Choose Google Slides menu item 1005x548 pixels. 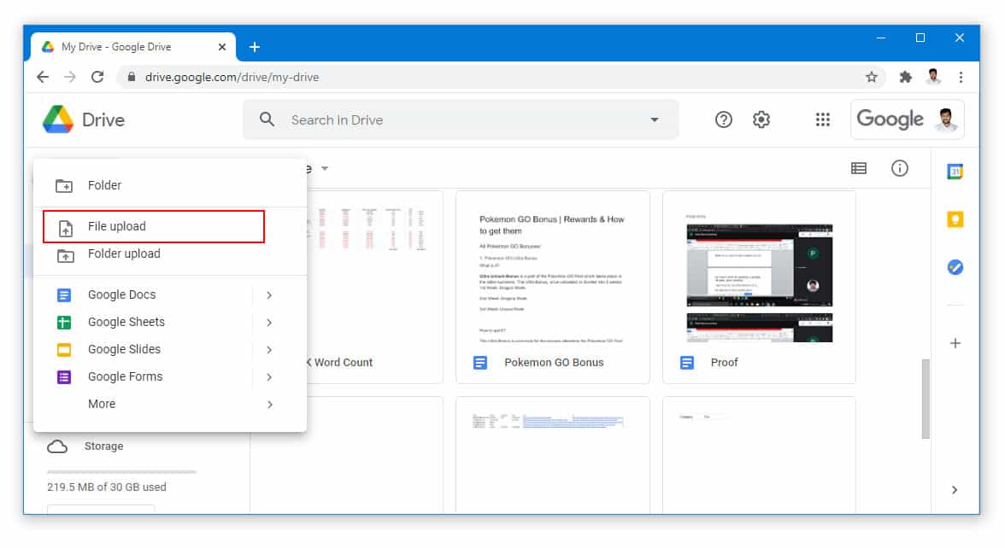click(x=170, y=350)
